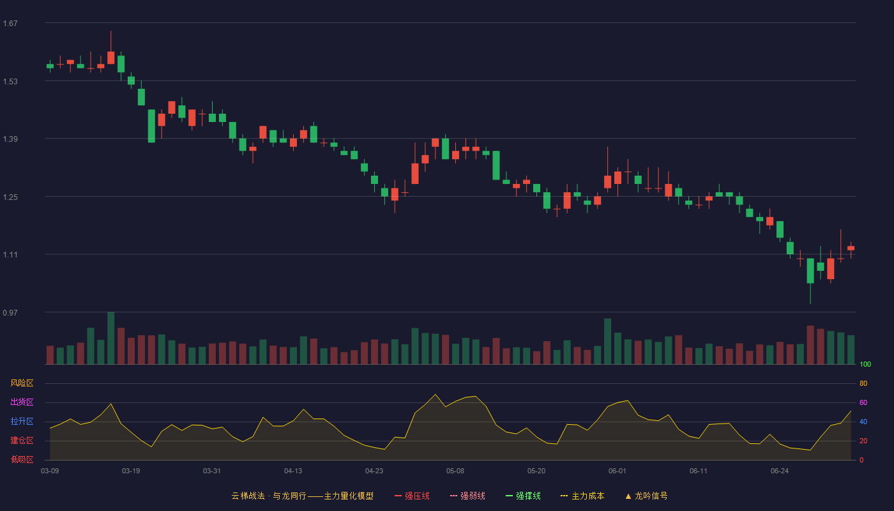The height and width of the screenshot is (511, 894).
Task: Click the 建仓区 zone label
Action: 22,441
